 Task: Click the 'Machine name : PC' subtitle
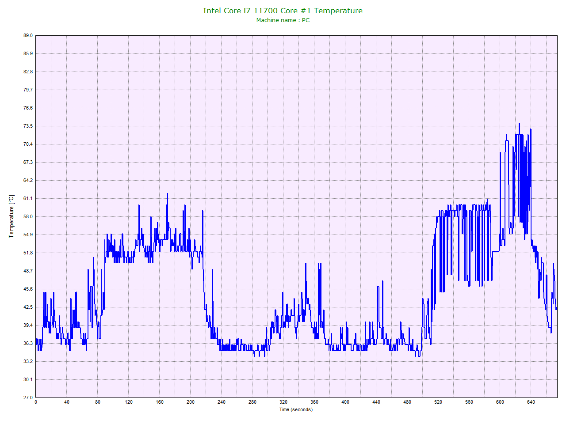coord(283,20)
